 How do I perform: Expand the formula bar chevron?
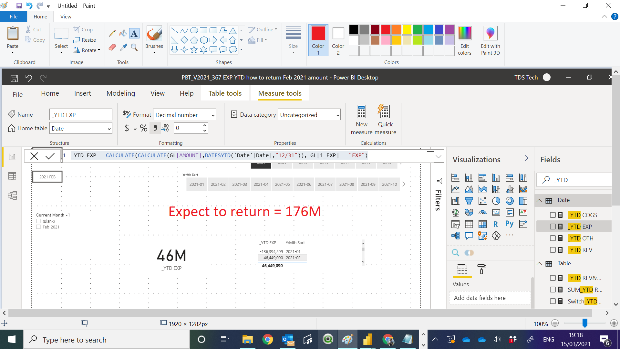(x=438, y=157)
